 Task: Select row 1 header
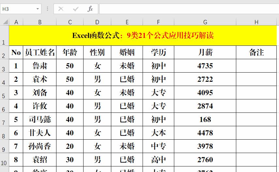click(x=5, y=35)
